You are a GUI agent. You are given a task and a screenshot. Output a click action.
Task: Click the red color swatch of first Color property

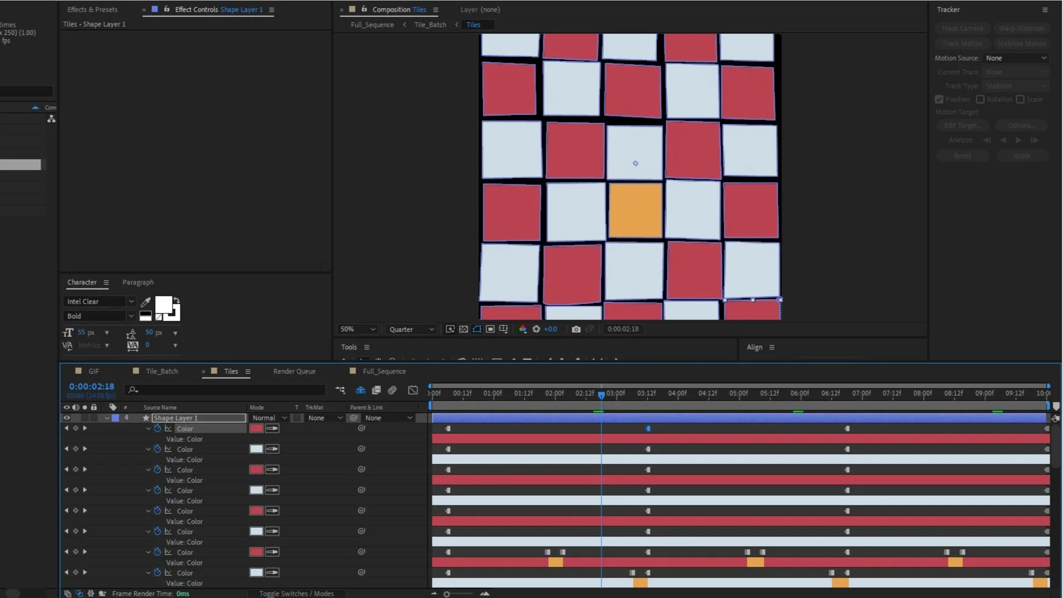[256, 428]
